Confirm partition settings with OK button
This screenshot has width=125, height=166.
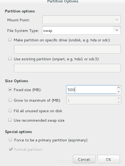(109, 159)
